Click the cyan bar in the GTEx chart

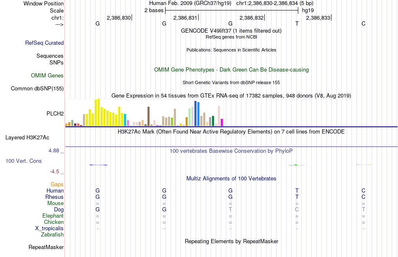point(125,120)
